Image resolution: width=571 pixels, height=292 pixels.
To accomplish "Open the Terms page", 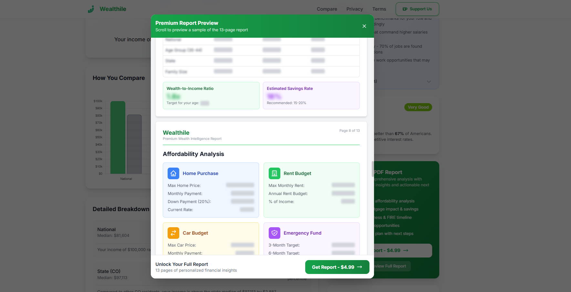I will [x=379, y=9].
